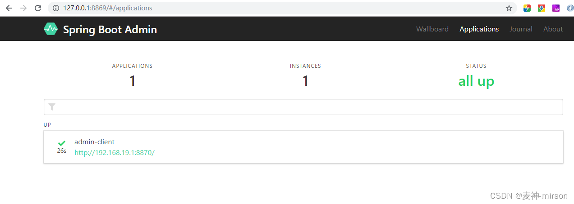
Task: Switch to the Journal tab
Action: click(x=521, y=29)
